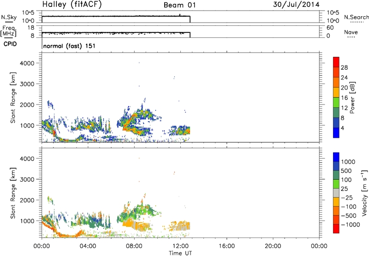Click the 'Power [dB]' colorbar label
The width and height of the screenshot is (369, 256).
352,98
